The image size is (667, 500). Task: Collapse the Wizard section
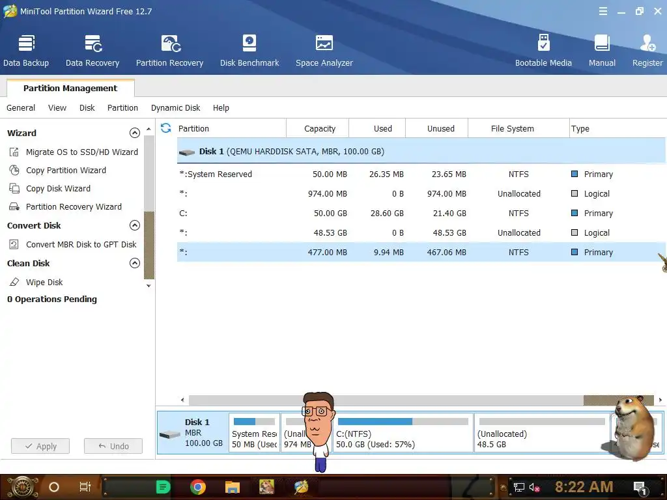134,133
